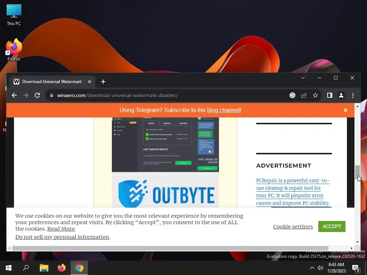
Task: Reload the winaero page
Action: (x=37, y=95)
